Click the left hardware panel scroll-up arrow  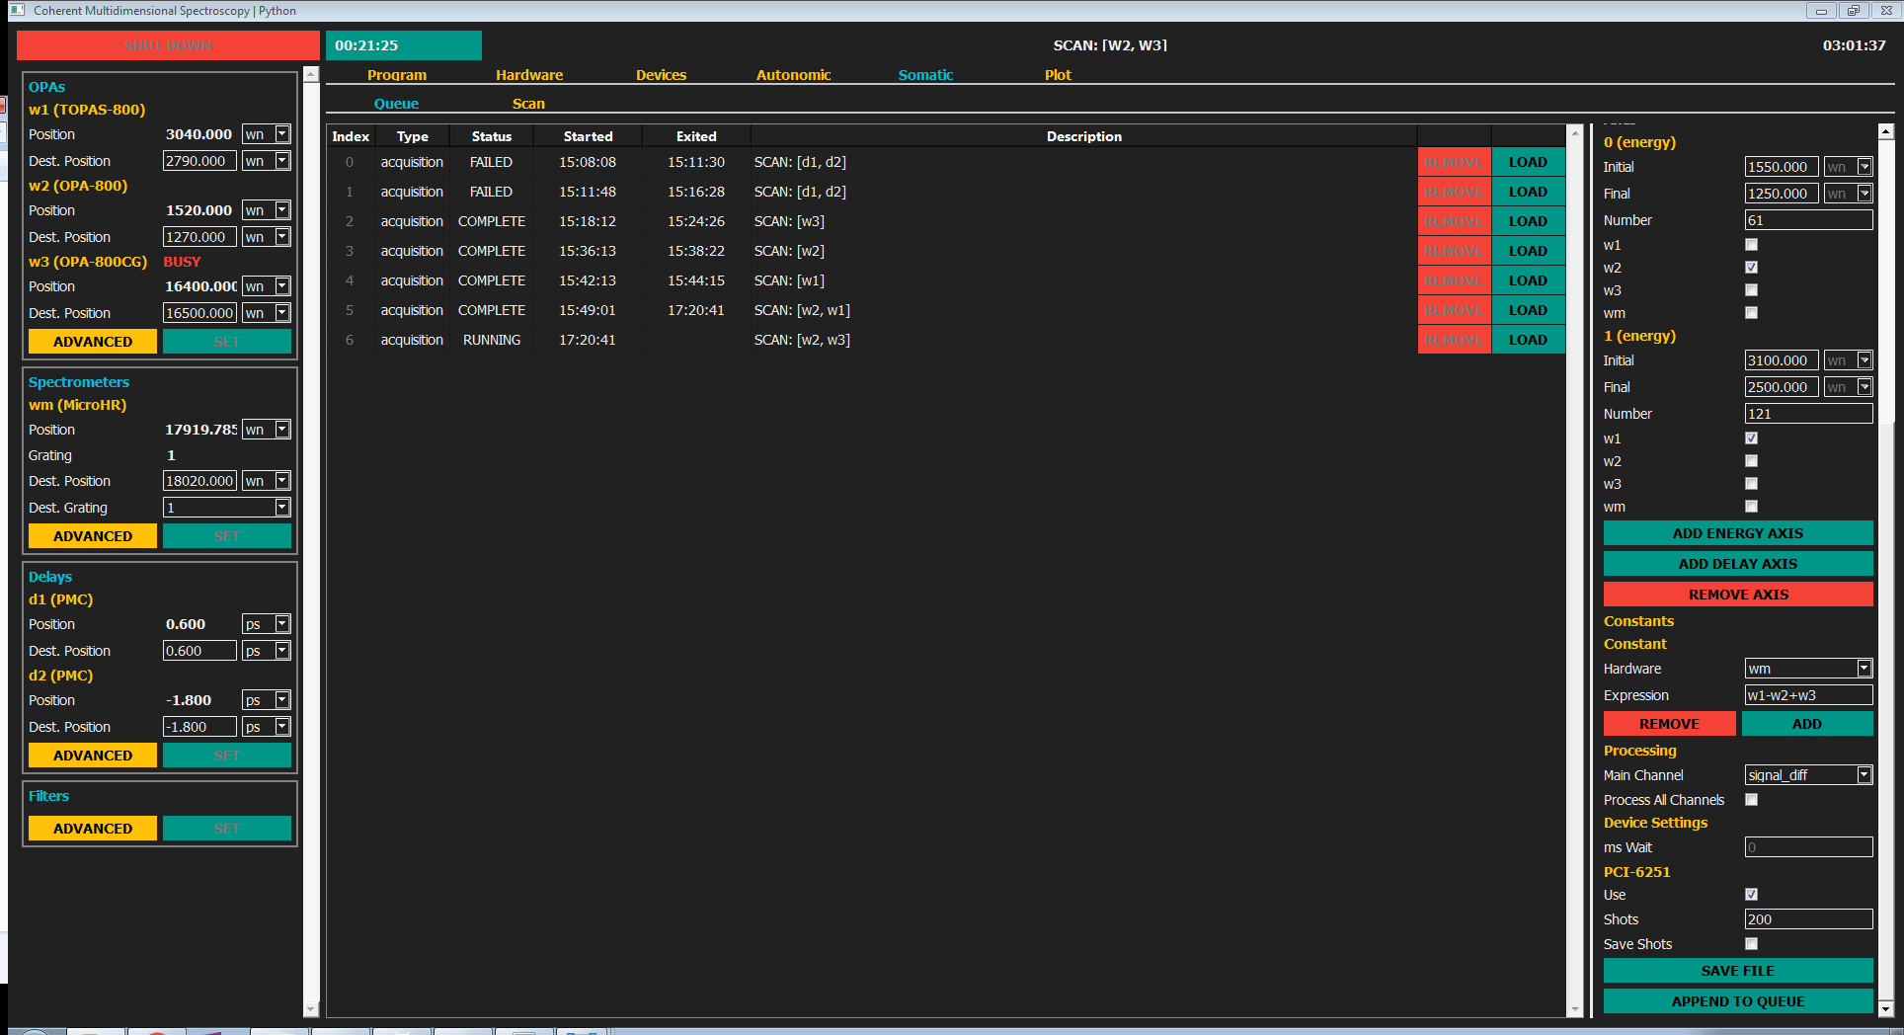tap(311, 75)
